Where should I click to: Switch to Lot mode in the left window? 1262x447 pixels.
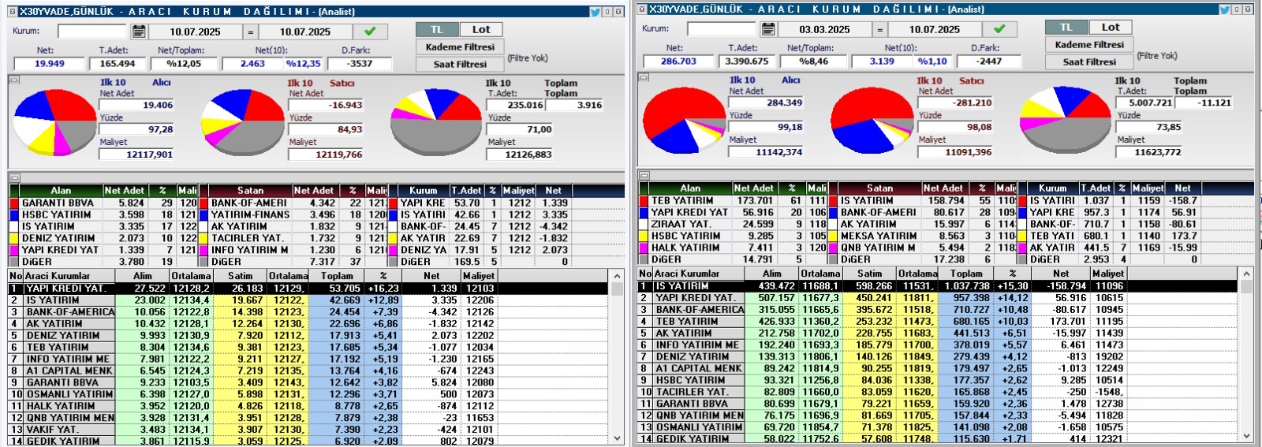[481, 29]
